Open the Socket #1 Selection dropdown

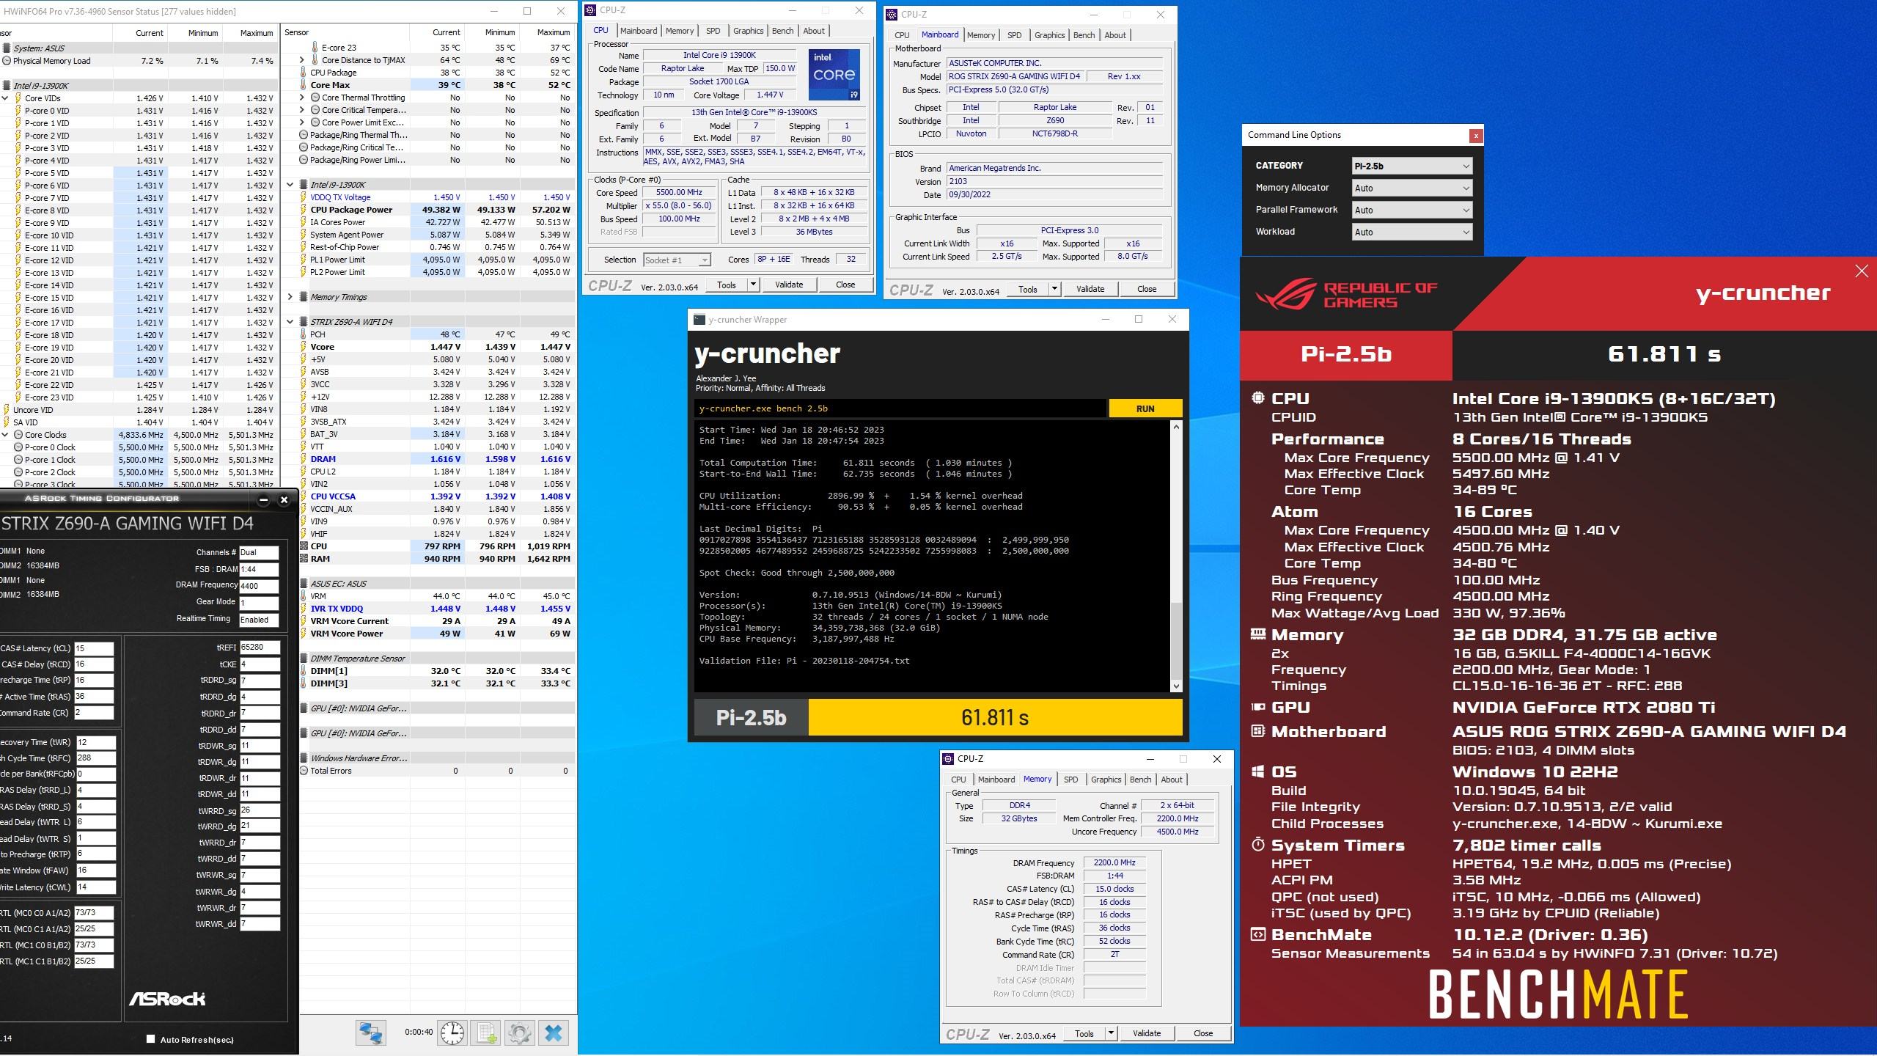[677, 260]
